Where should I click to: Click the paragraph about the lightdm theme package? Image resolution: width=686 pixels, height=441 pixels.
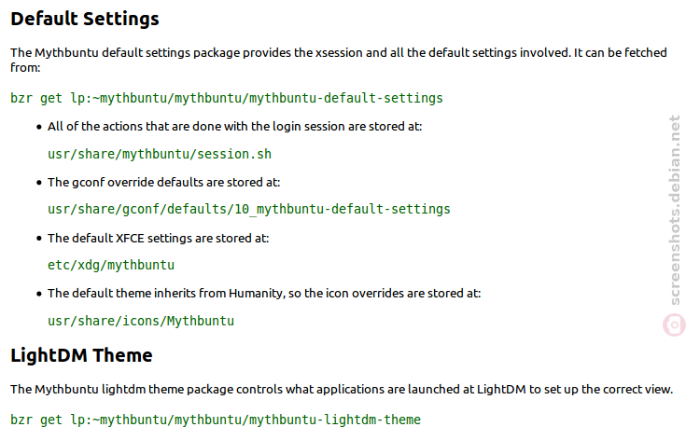(342, 390)
